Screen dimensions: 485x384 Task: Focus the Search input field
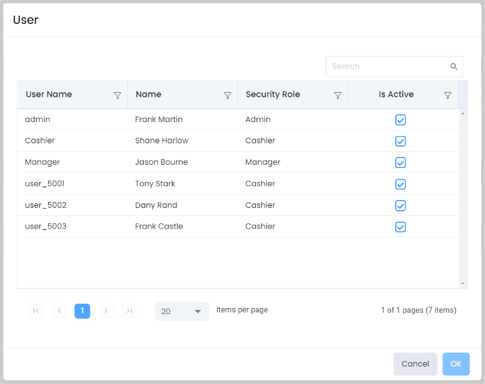[x=386, y=67]
